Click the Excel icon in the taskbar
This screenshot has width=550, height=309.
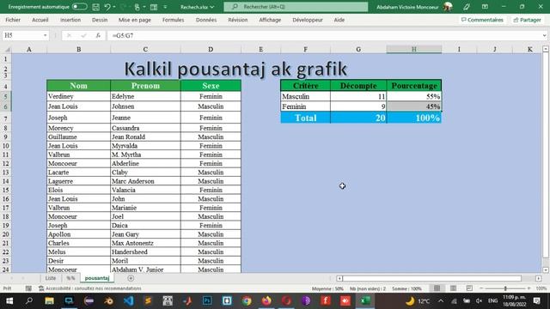pyautogui.click(x=365, y=301)
